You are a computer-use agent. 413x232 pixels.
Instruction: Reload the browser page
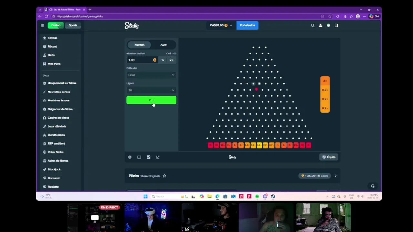point(46,16)
